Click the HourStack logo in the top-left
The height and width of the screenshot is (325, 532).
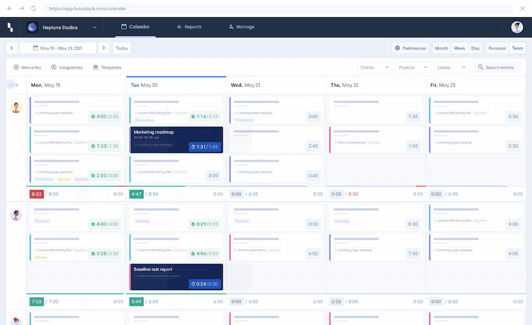pyautogui.click(x=9, y=26)
